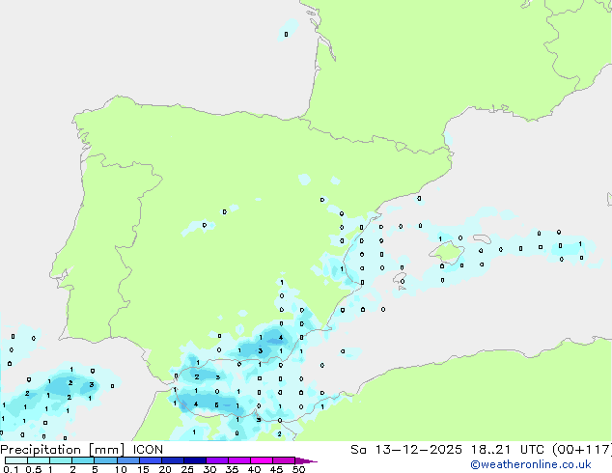Click the 40 mm pink-purple legend swatch
612x473 pixels.
tap(262, 460)
